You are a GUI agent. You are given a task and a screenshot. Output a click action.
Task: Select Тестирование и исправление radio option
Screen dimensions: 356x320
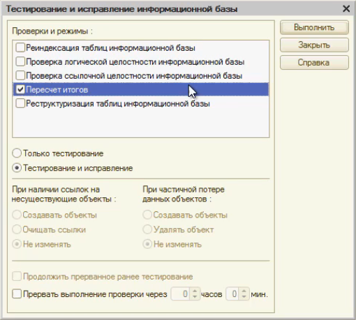pos(17,168)
